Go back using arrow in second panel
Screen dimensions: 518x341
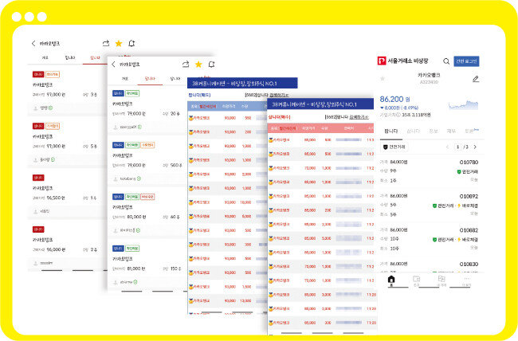[x=113, y=64]
